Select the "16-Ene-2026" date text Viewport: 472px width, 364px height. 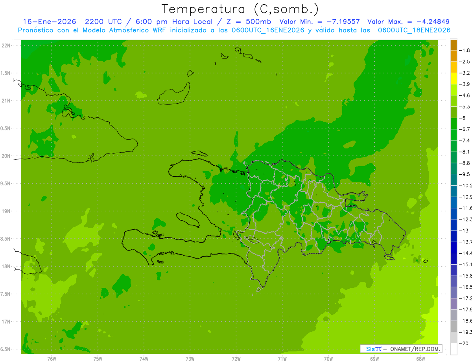click(49, 22)
